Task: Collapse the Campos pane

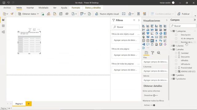Action: tap(195, 20)
